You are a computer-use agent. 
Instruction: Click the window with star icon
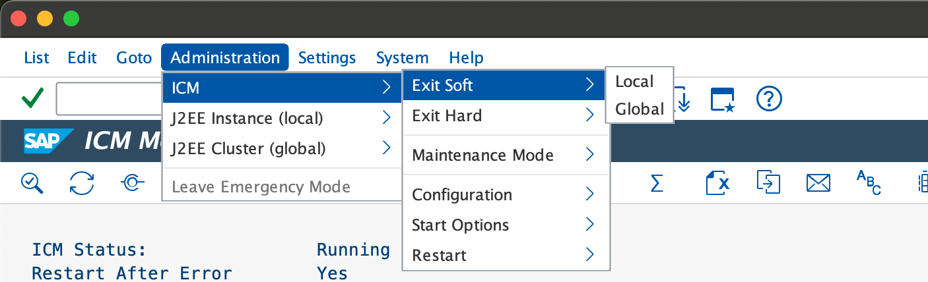tap(722, 99)
